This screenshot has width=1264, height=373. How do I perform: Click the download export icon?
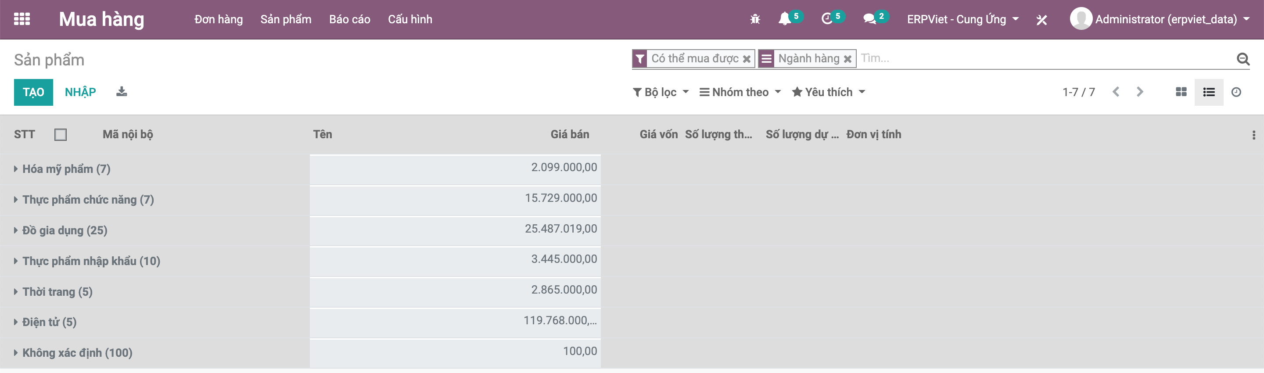tap(122, 92)
